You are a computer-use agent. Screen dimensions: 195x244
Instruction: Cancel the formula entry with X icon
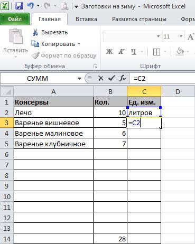[101, 78]
